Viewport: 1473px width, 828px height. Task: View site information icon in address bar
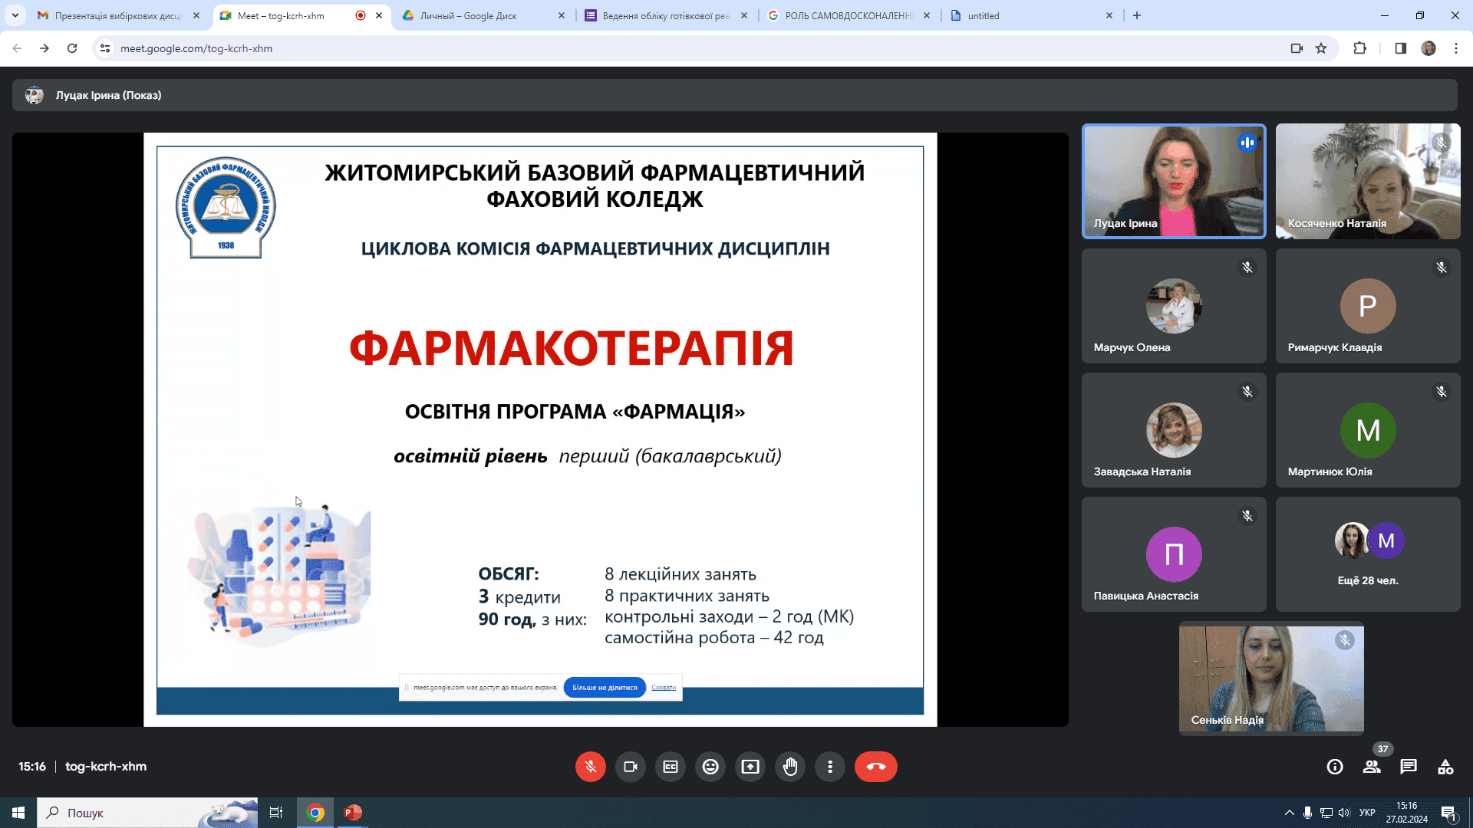(x=105, y=48)
